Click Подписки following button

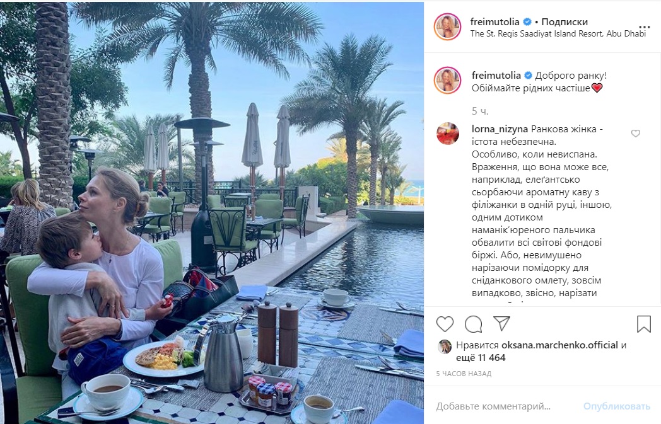click(x=564, y=21)
